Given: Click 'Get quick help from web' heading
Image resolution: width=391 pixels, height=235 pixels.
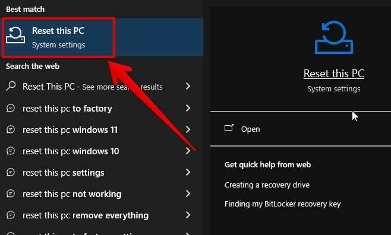Looking at the screenshot, I should click(267, 165).
